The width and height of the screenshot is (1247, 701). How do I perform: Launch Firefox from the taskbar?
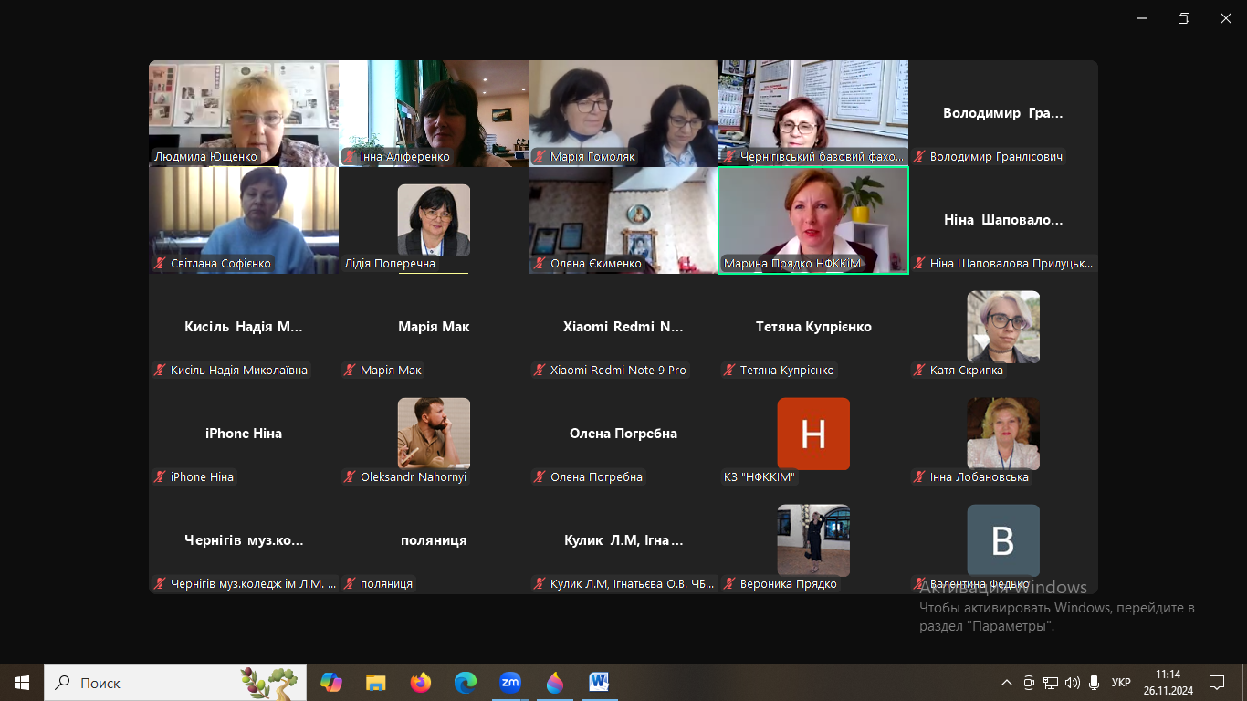pos(420,682)
